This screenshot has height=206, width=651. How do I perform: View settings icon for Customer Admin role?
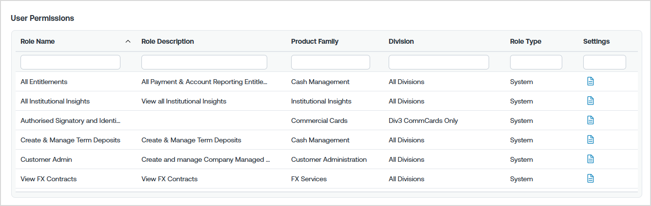590,159
